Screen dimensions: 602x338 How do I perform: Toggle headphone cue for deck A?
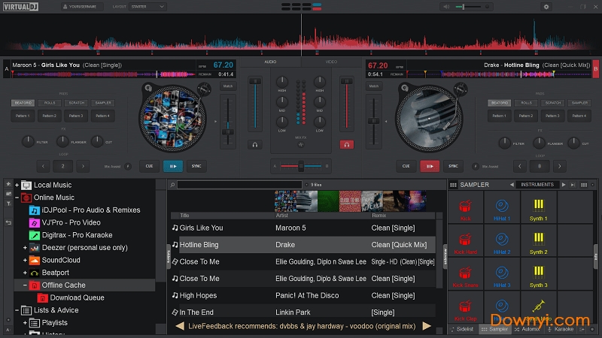tap(255, 145)
